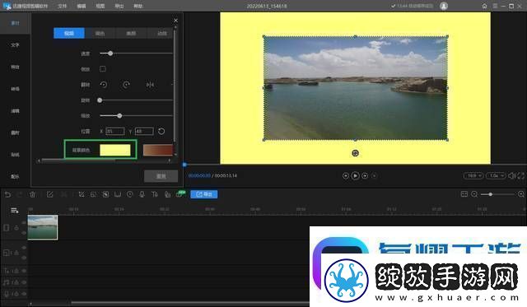Open edit pencil tool in timeline toolbar

49,194
